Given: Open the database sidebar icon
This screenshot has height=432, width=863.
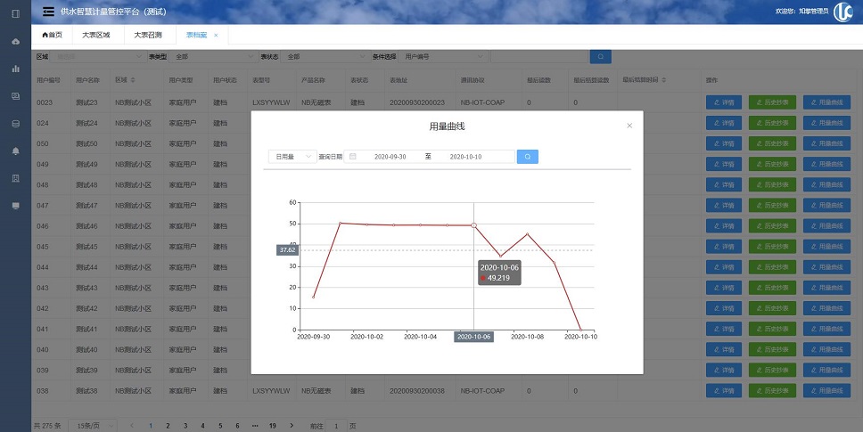Looking at the screenshot, I should 15,124.
